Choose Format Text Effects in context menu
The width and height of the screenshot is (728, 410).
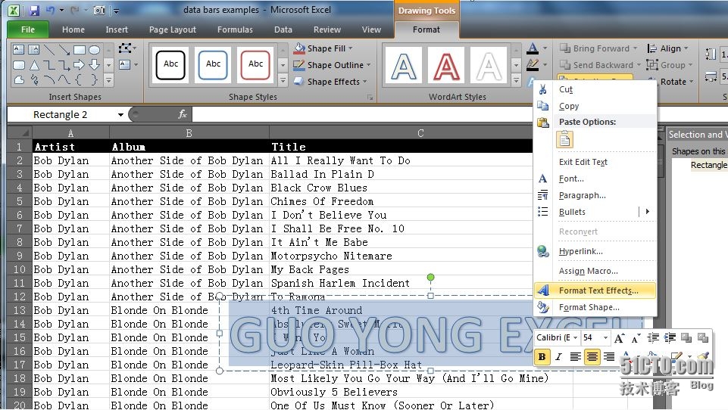pyautogui.click(x=595, y=290)
